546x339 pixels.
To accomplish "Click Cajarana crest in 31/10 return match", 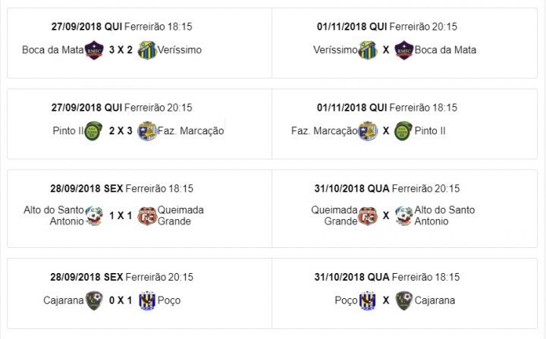I will 404,300.
